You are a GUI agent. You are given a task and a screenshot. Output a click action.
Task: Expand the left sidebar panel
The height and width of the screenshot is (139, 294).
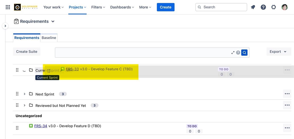(x=5, y=26)
